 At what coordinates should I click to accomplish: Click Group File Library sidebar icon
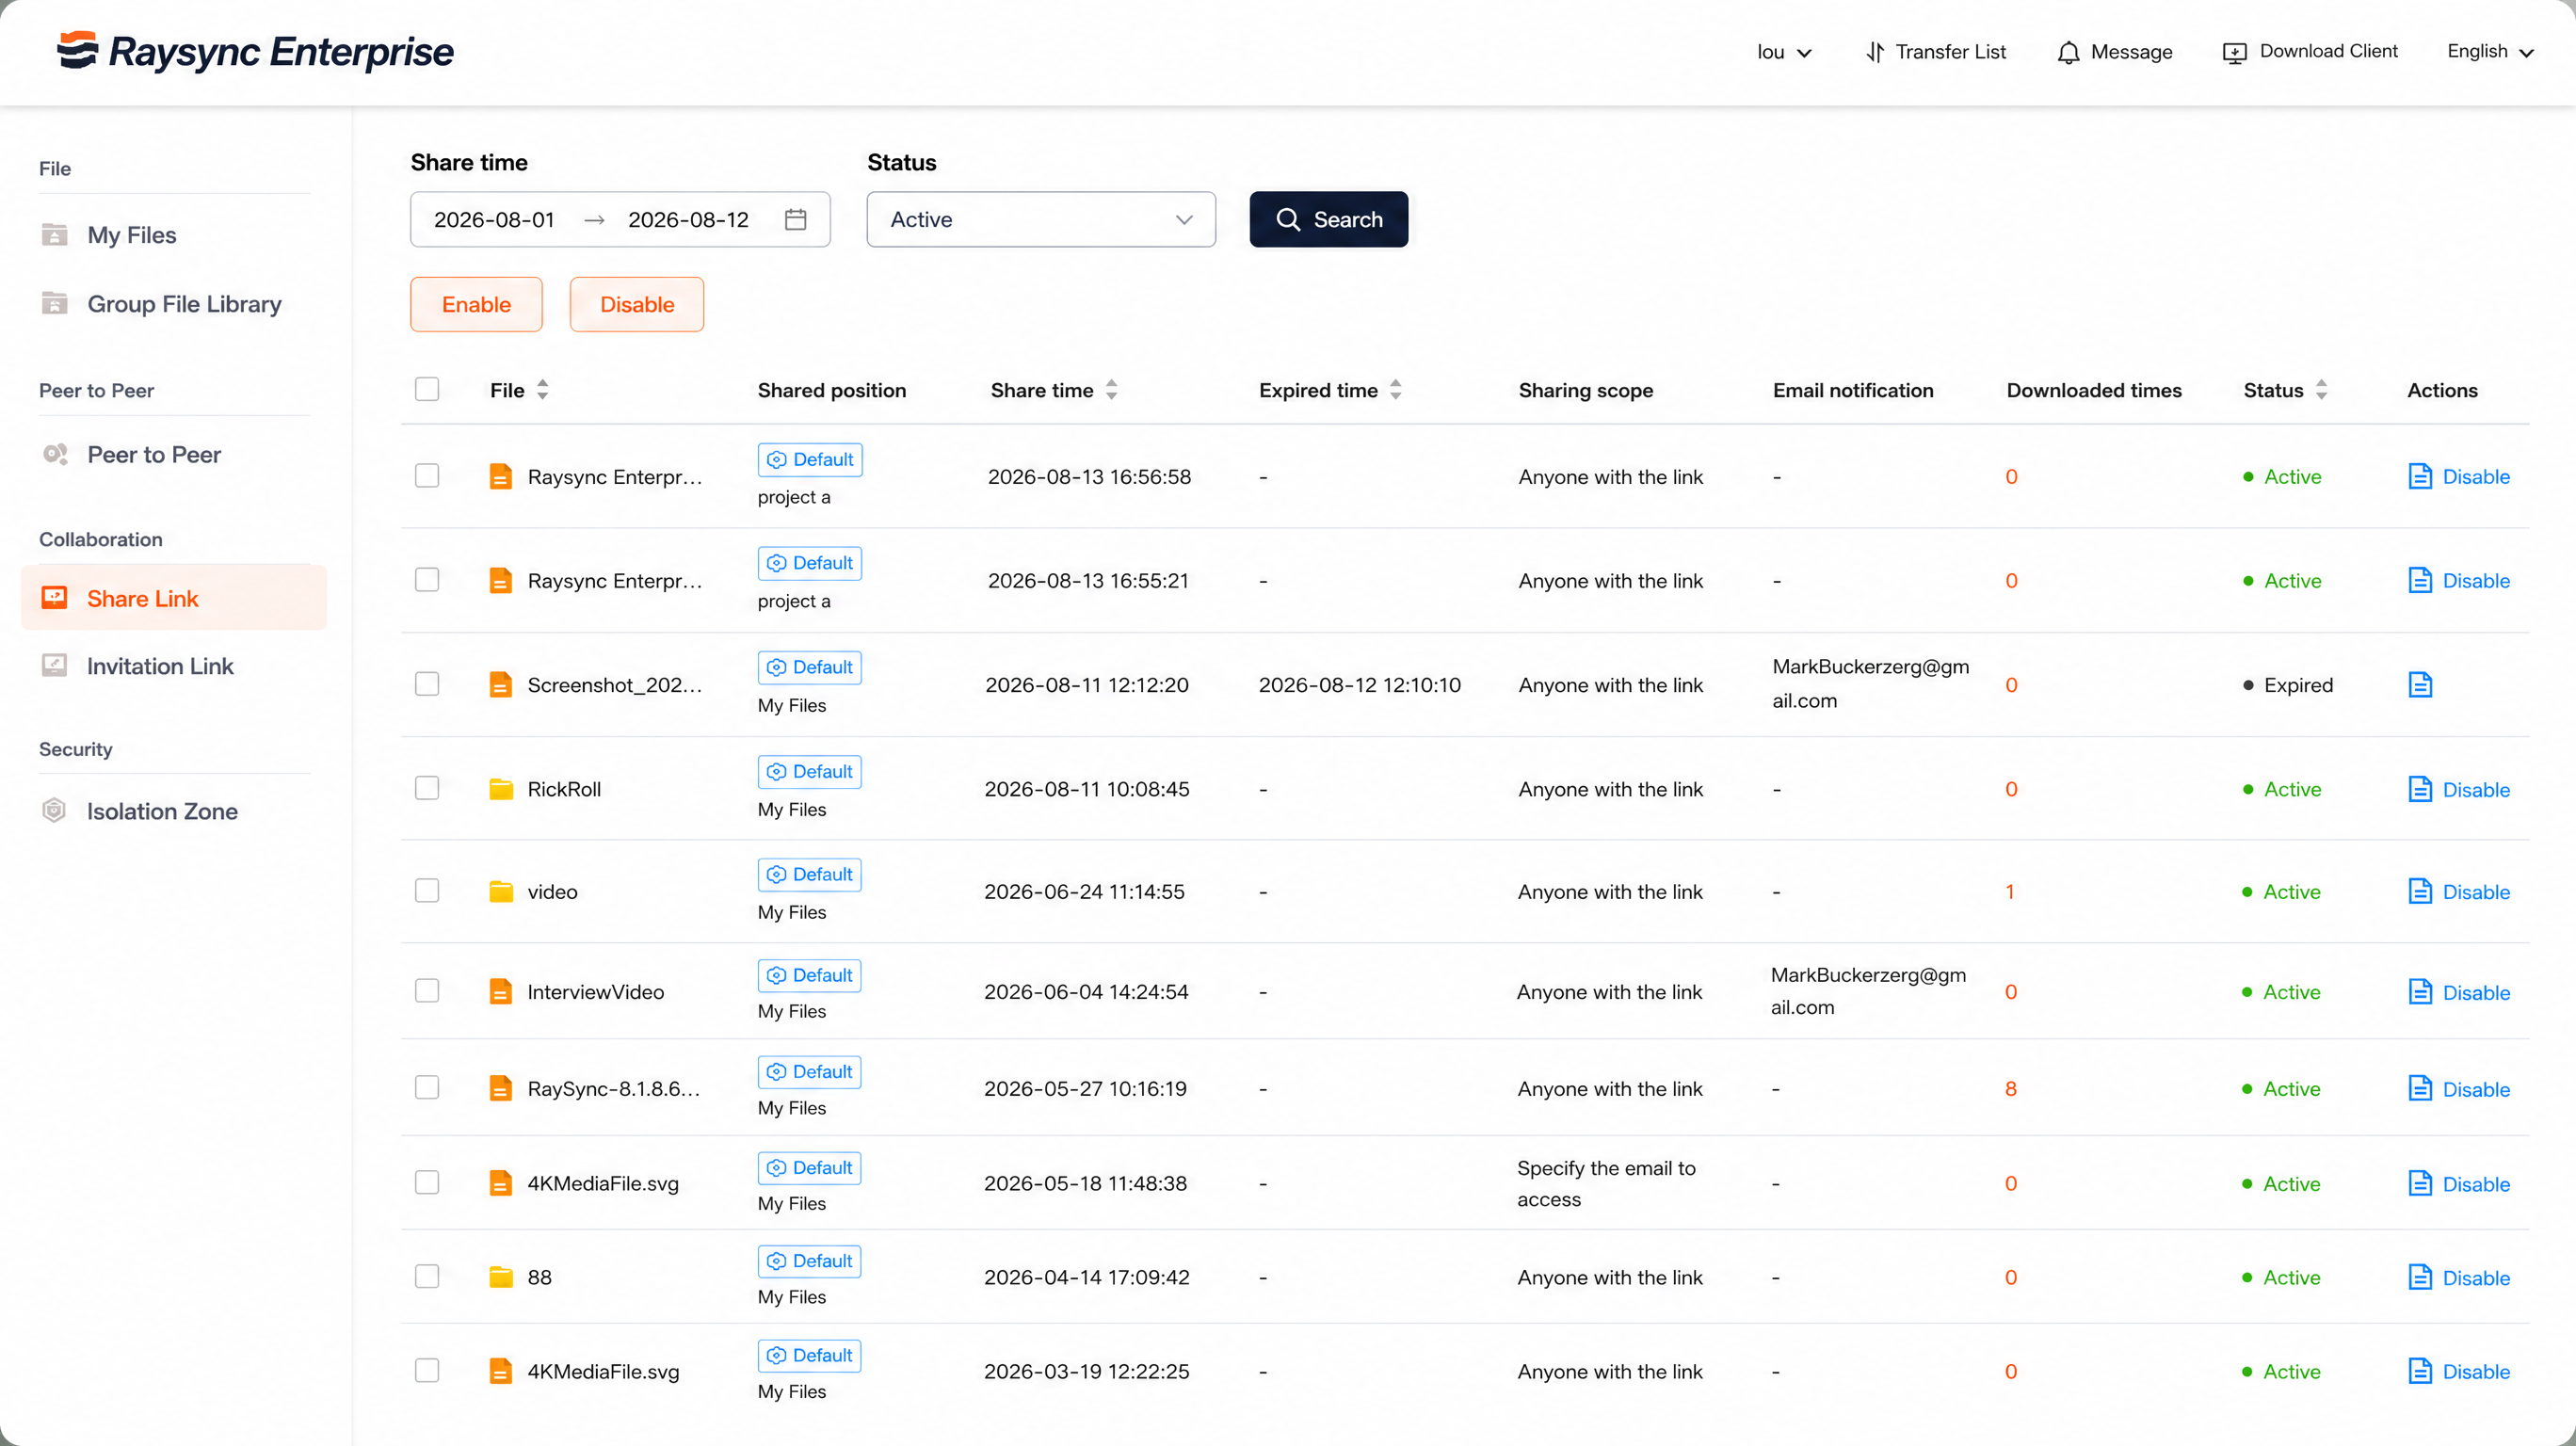pos(54,303)
